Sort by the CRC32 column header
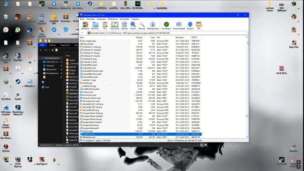The height and width of the screenshot is (171, 304). tap(194, 38)
